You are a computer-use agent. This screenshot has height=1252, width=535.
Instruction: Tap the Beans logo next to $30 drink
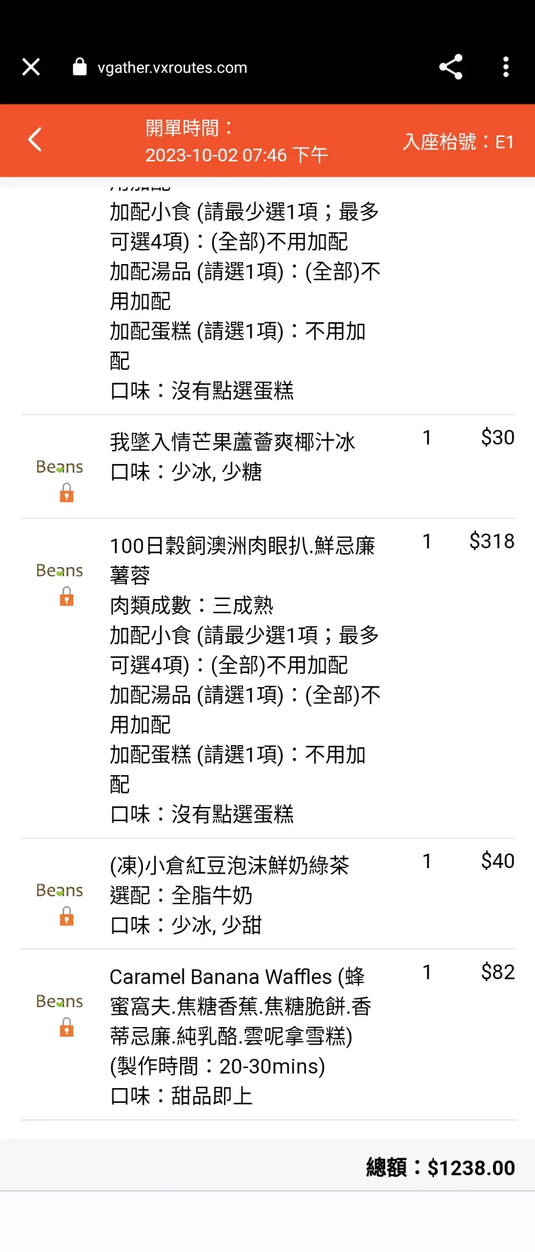pos(59,467)
